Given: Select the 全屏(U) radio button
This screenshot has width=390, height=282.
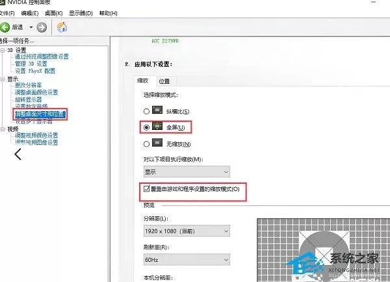Looking at the screenshot, I should point(146,127).
